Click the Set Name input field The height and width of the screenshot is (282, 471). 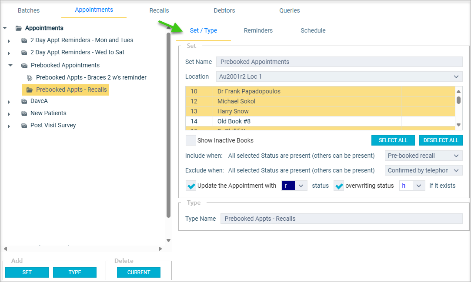click(x=339, y=62)
